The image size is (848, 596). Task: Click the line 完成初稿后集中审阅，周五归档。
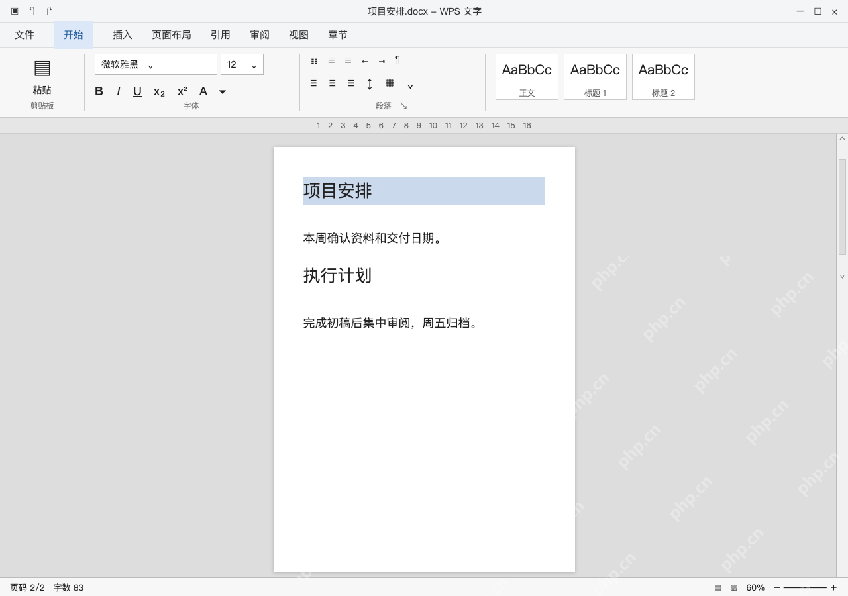coord(391,323)
